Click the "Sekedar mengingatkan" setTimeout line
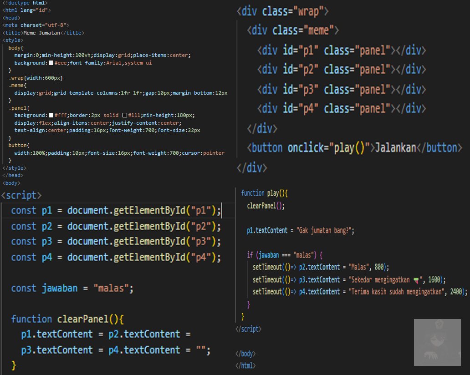This screenshot has width=470, height=375. tap(349, 280)
